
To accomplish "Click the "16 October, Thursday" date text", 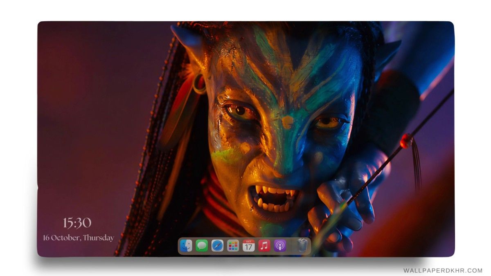I will tap(79, 238).
